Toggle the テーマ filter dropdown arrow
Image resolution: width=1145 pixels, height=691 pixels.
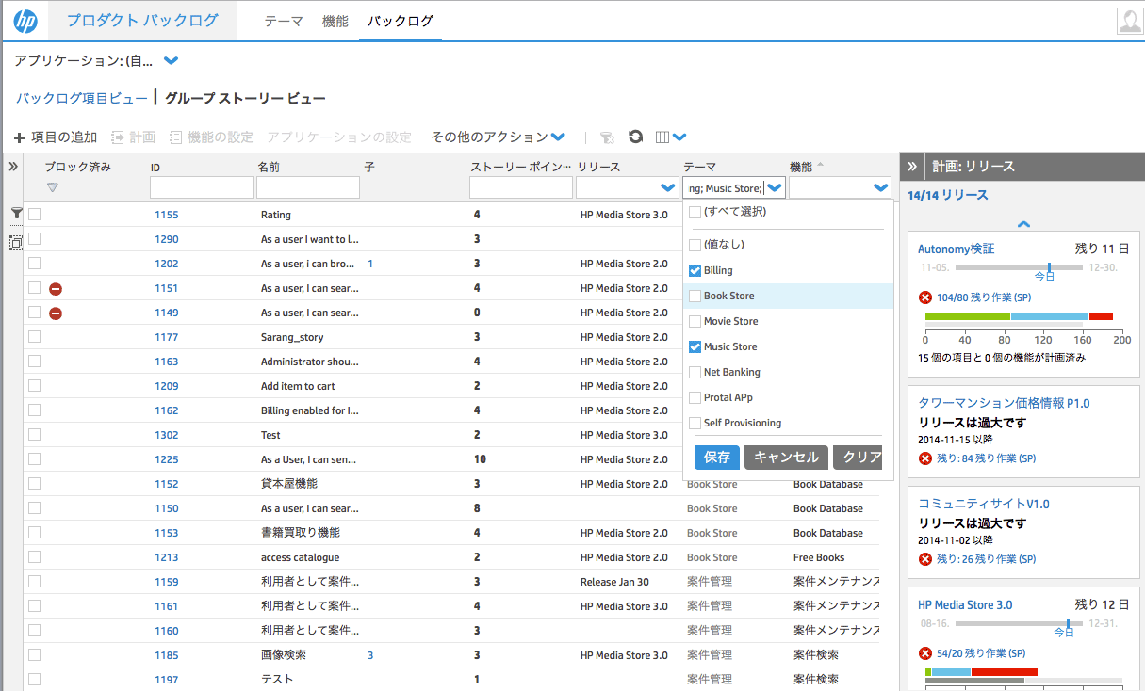click(x=775, y=187)
